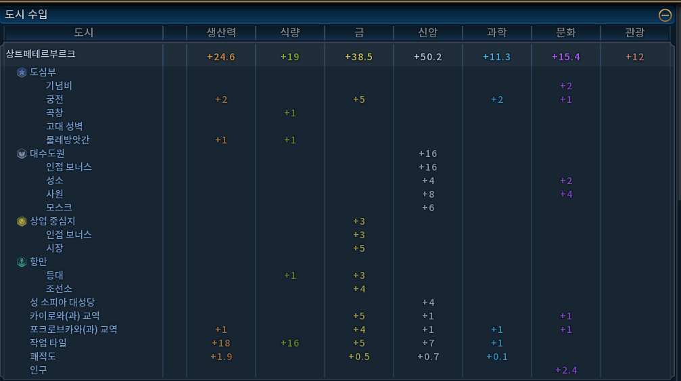Select the 도심부 district row label
The width and height of the screenshot is (681, 381).
43,72
